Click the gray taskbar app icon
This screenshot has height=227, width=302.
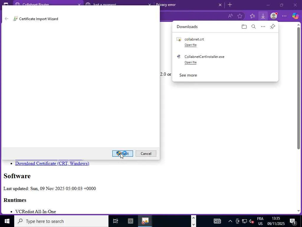[130, 221]
